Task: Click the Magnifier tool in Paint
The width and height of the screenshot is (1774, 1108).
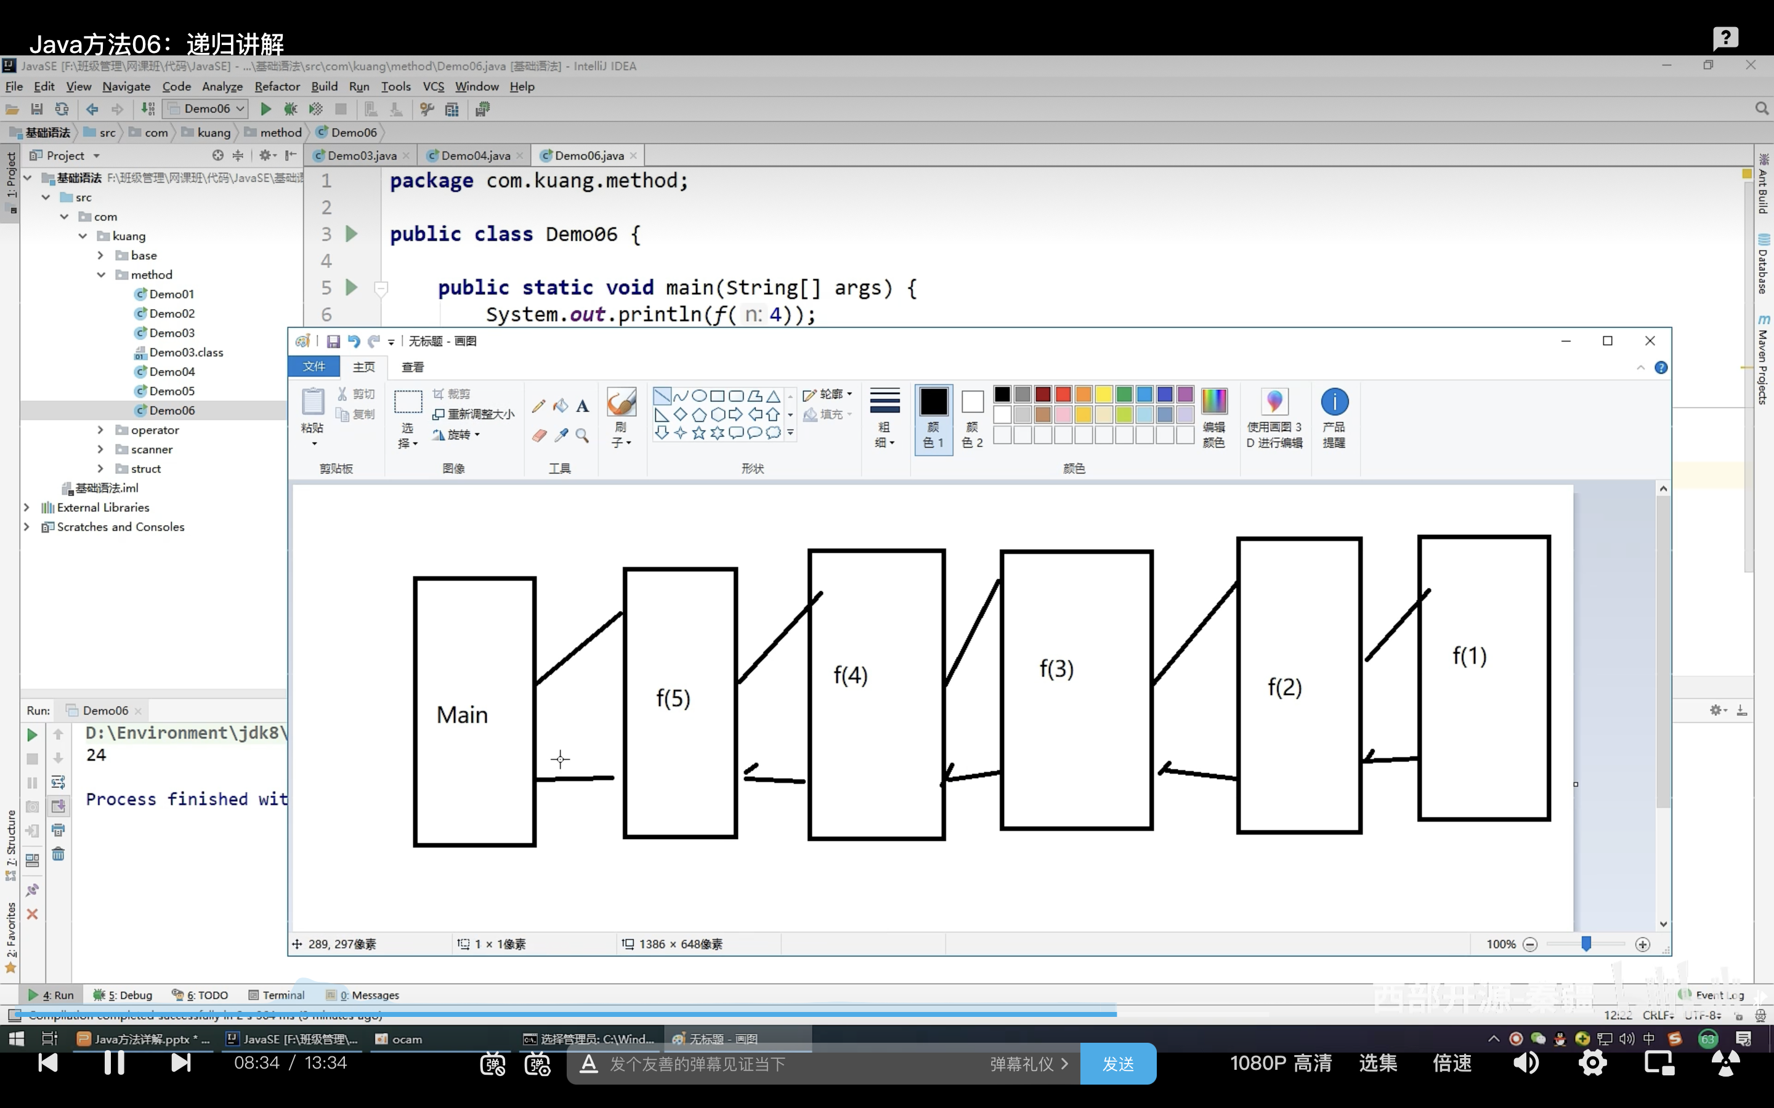Action: point(583,435)
